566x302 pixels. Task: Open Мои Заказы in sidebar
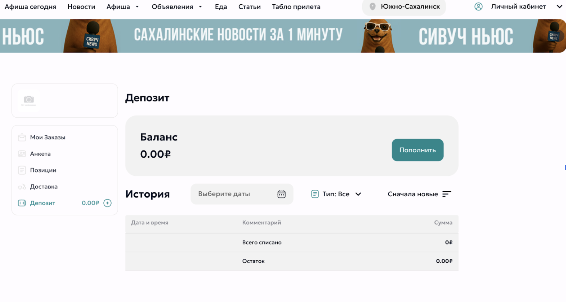pos(48,137)
